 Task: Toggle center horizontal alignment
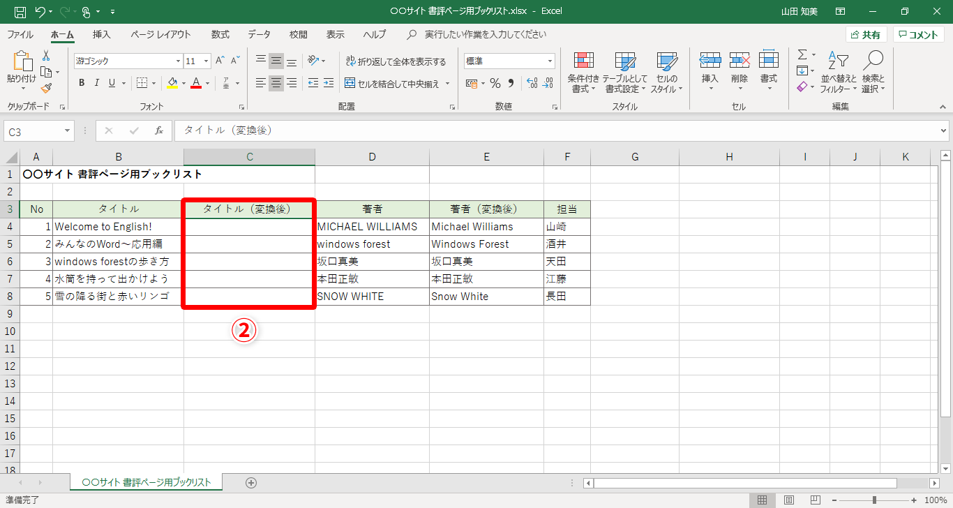click(276, 83)
